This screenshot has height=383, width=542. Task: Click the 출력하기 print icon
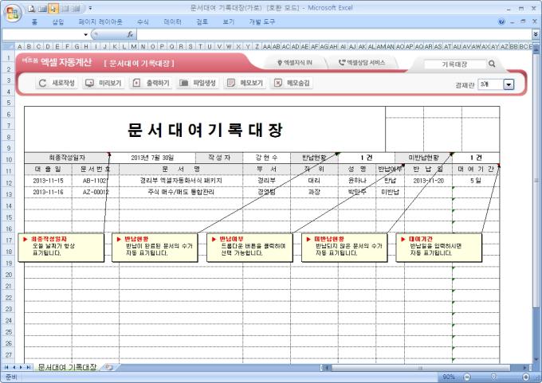(x=136, y=83)
